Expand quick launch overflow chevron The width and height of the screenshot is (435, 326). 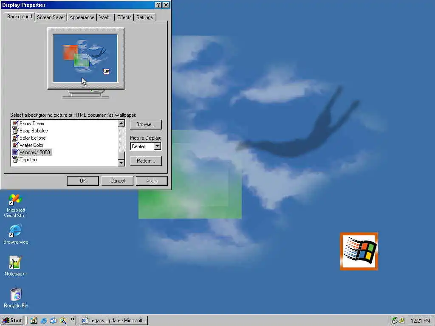tap(72, 319)
